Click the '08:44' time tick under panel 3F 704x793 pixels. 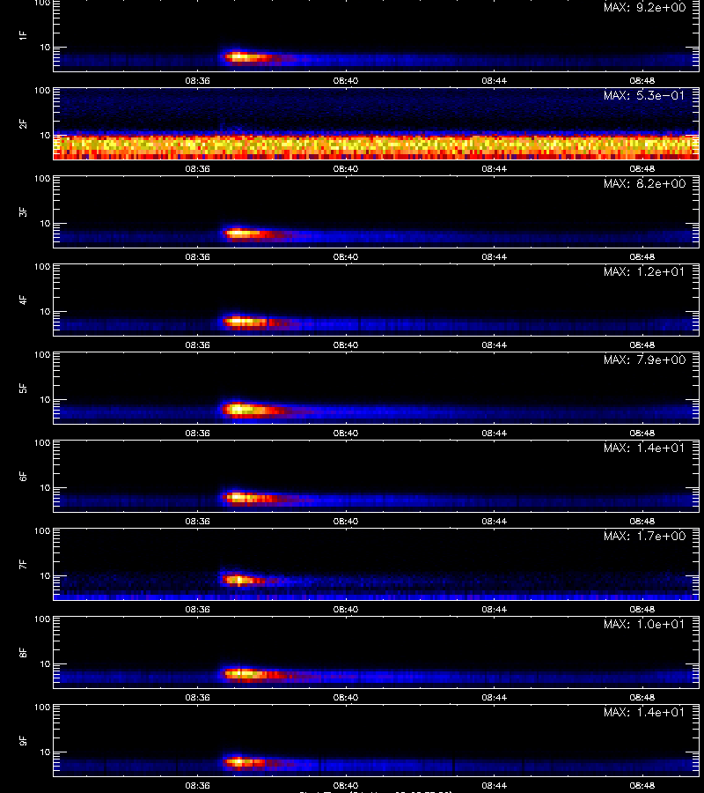point(494,256)
